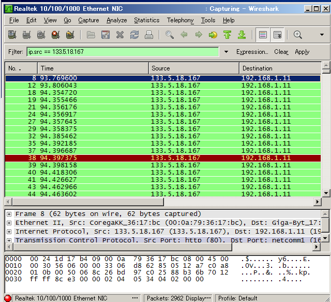Screen dimensions: 331x302
Task: Expand Frame 8 details
Action: click(9, 214)
